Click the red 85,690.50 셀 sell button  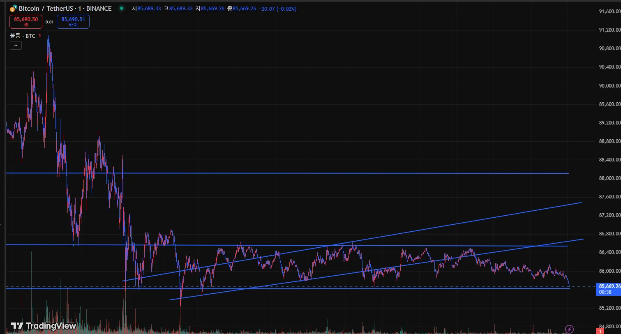click(x=26, y=22)
